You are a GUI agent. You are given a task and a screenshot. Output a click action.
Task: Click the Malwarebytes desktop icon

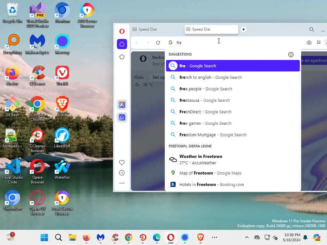[x=37, y=44]
